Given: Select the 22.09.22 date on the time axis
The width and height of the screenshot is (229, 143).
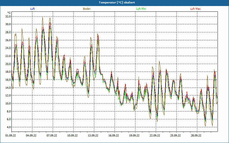Looking at the screenshot, I should point(155,136).
